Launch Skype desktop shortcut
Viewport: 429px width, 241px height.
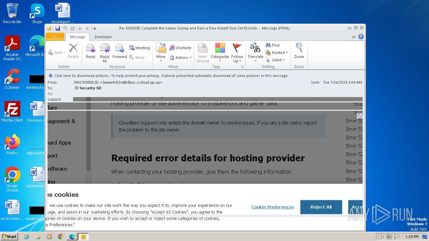point(37,13)
